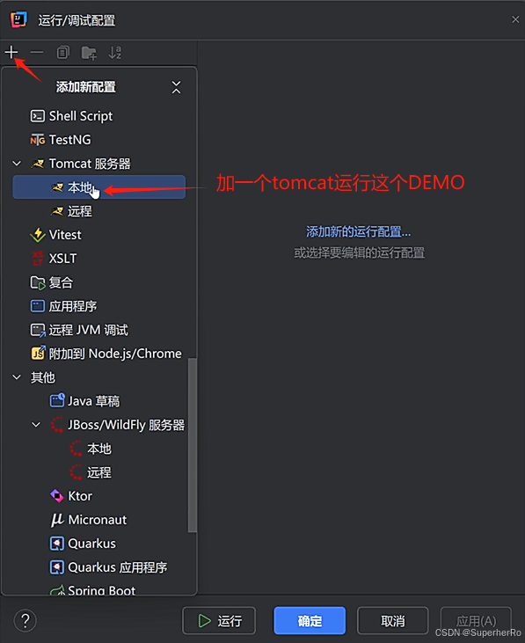
Task: Select 远程 under Tomcat 服务器
Action: pyautogui.click(x=99, y=211)
